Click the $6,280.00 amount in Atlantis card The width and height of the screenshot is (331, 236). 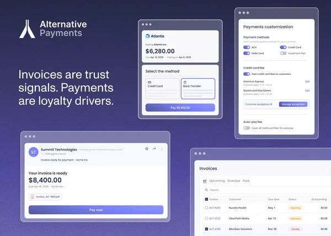click(x=160, y=51)
